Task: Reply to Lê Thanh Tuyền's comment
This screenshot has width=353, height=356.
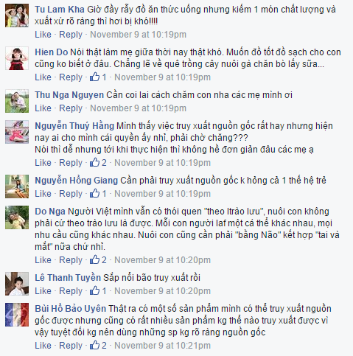Action: (71, 291)
